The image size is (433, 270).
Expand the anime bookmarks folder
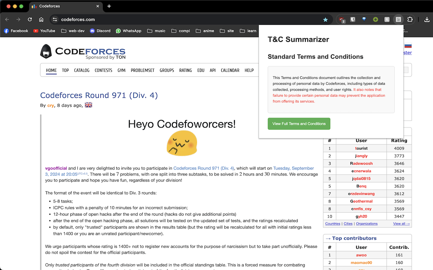point(205,31)
